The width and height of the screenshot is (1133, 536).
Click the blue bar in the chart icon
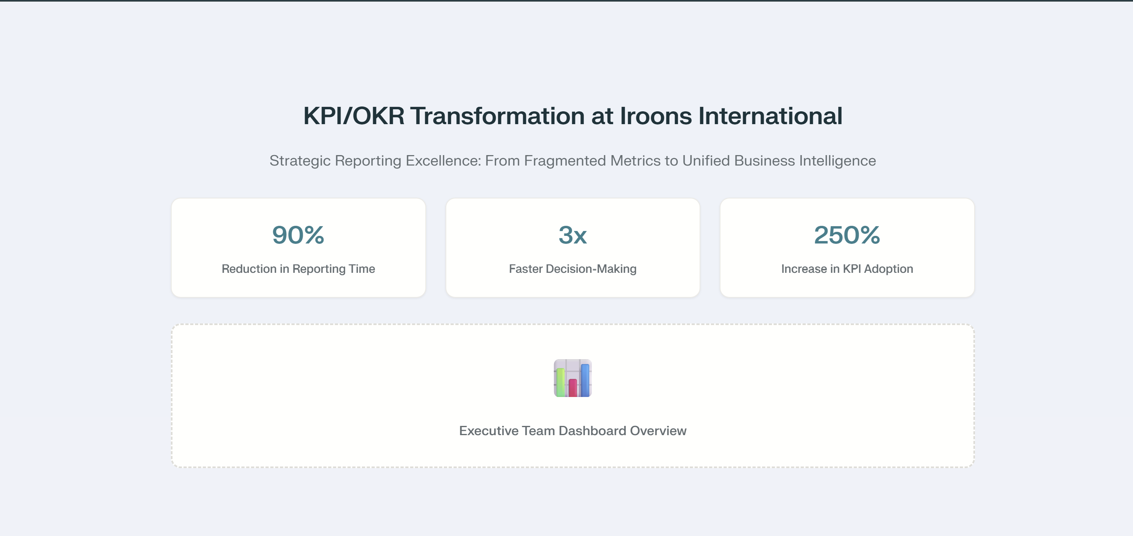pyautogui.click(x=585, y=380)
